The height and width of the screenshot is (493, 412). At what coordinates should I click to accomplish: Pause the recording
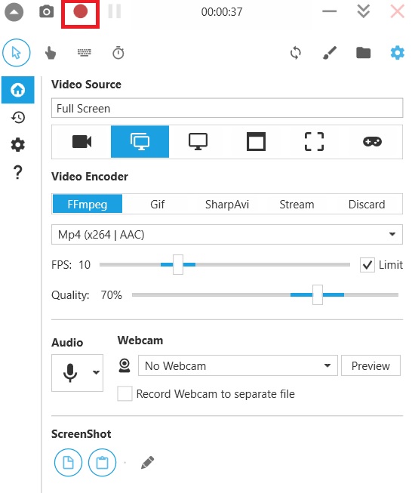(x=115, y=11)
